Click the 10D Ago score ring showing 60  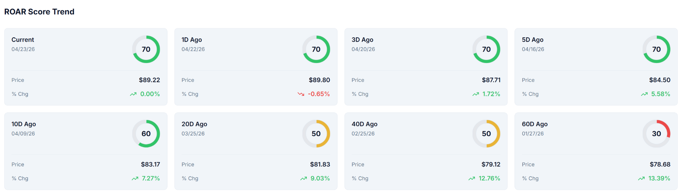[x=146, y=134]
